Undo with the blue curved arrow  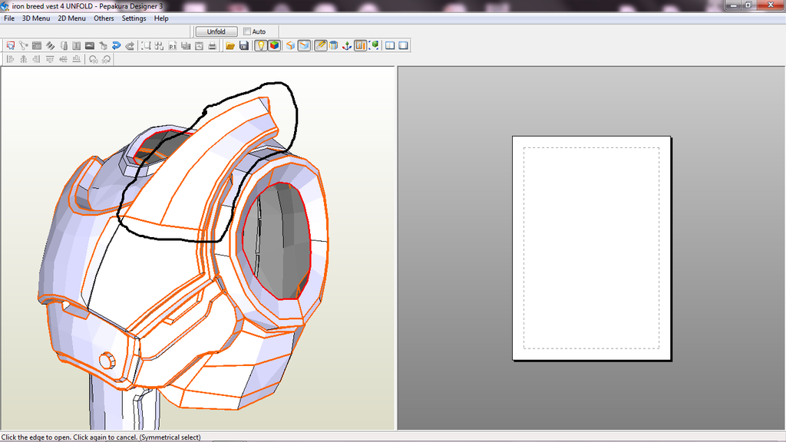[117, 45]
